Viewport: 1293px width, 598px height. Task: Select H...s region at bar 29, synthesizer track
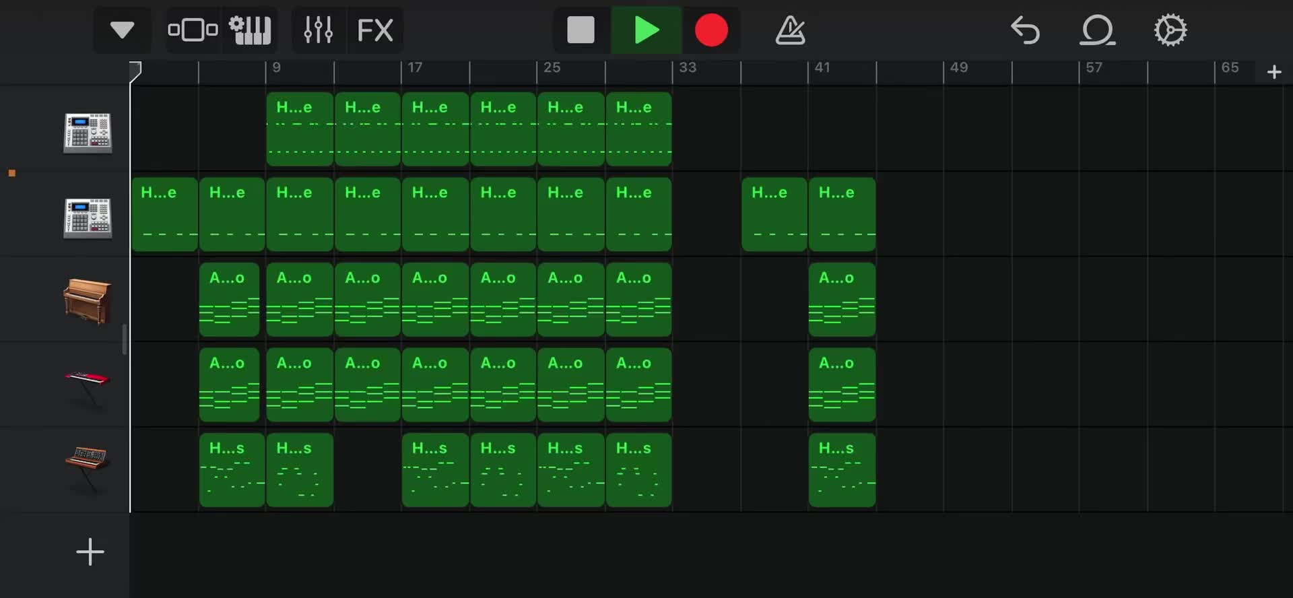(638, 470)
